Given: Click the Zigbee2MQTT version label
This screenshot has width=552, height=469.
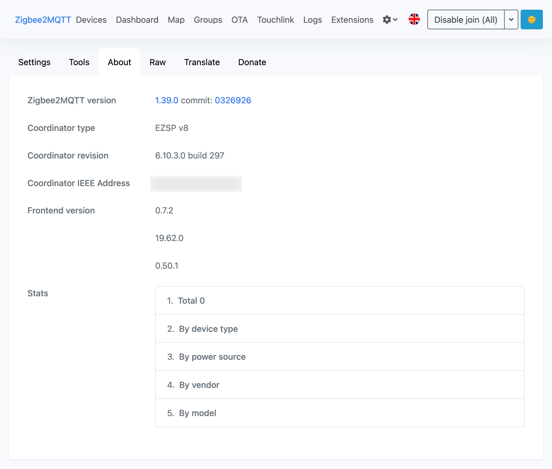Looking at the screenshot, I should click(x=72, y=100).
